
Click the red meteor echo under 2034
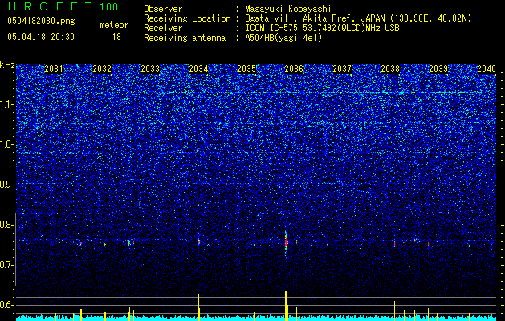pos(199,242)
